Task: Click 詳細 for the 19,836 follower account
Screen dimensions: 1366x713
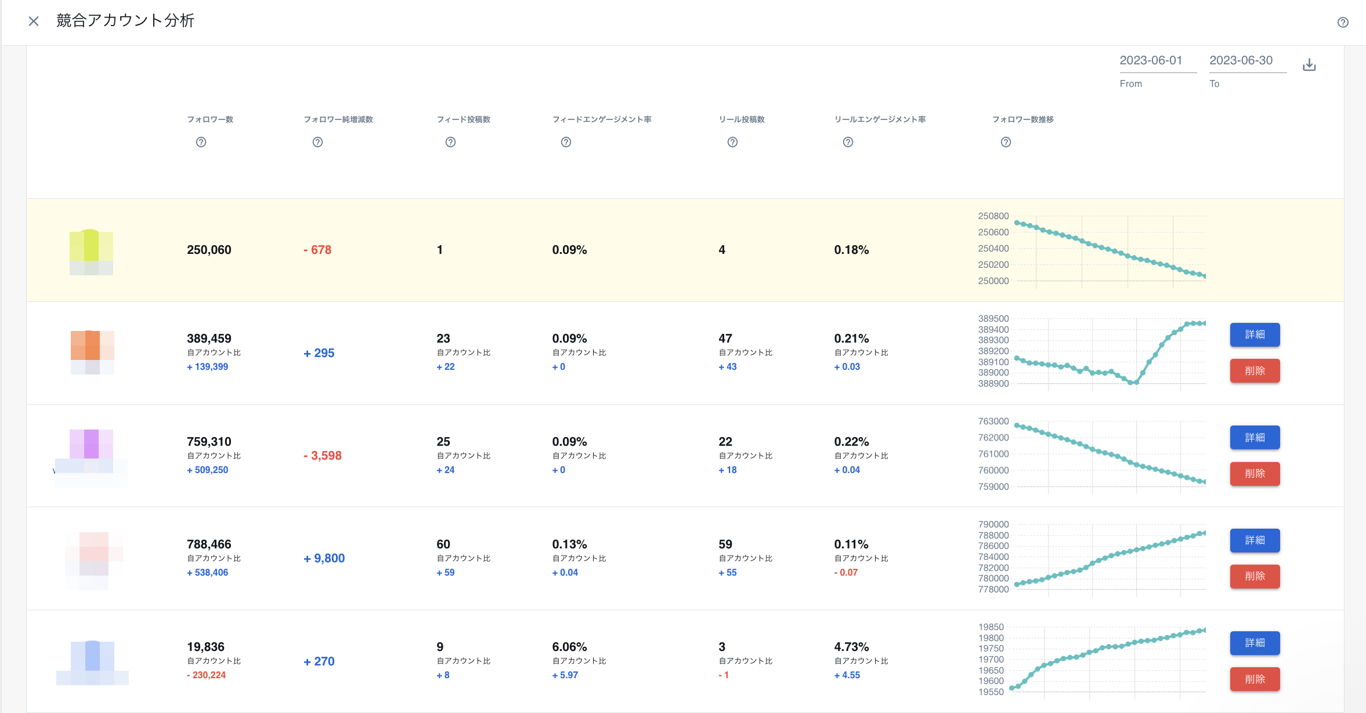Action: (x=1255, y=643)
